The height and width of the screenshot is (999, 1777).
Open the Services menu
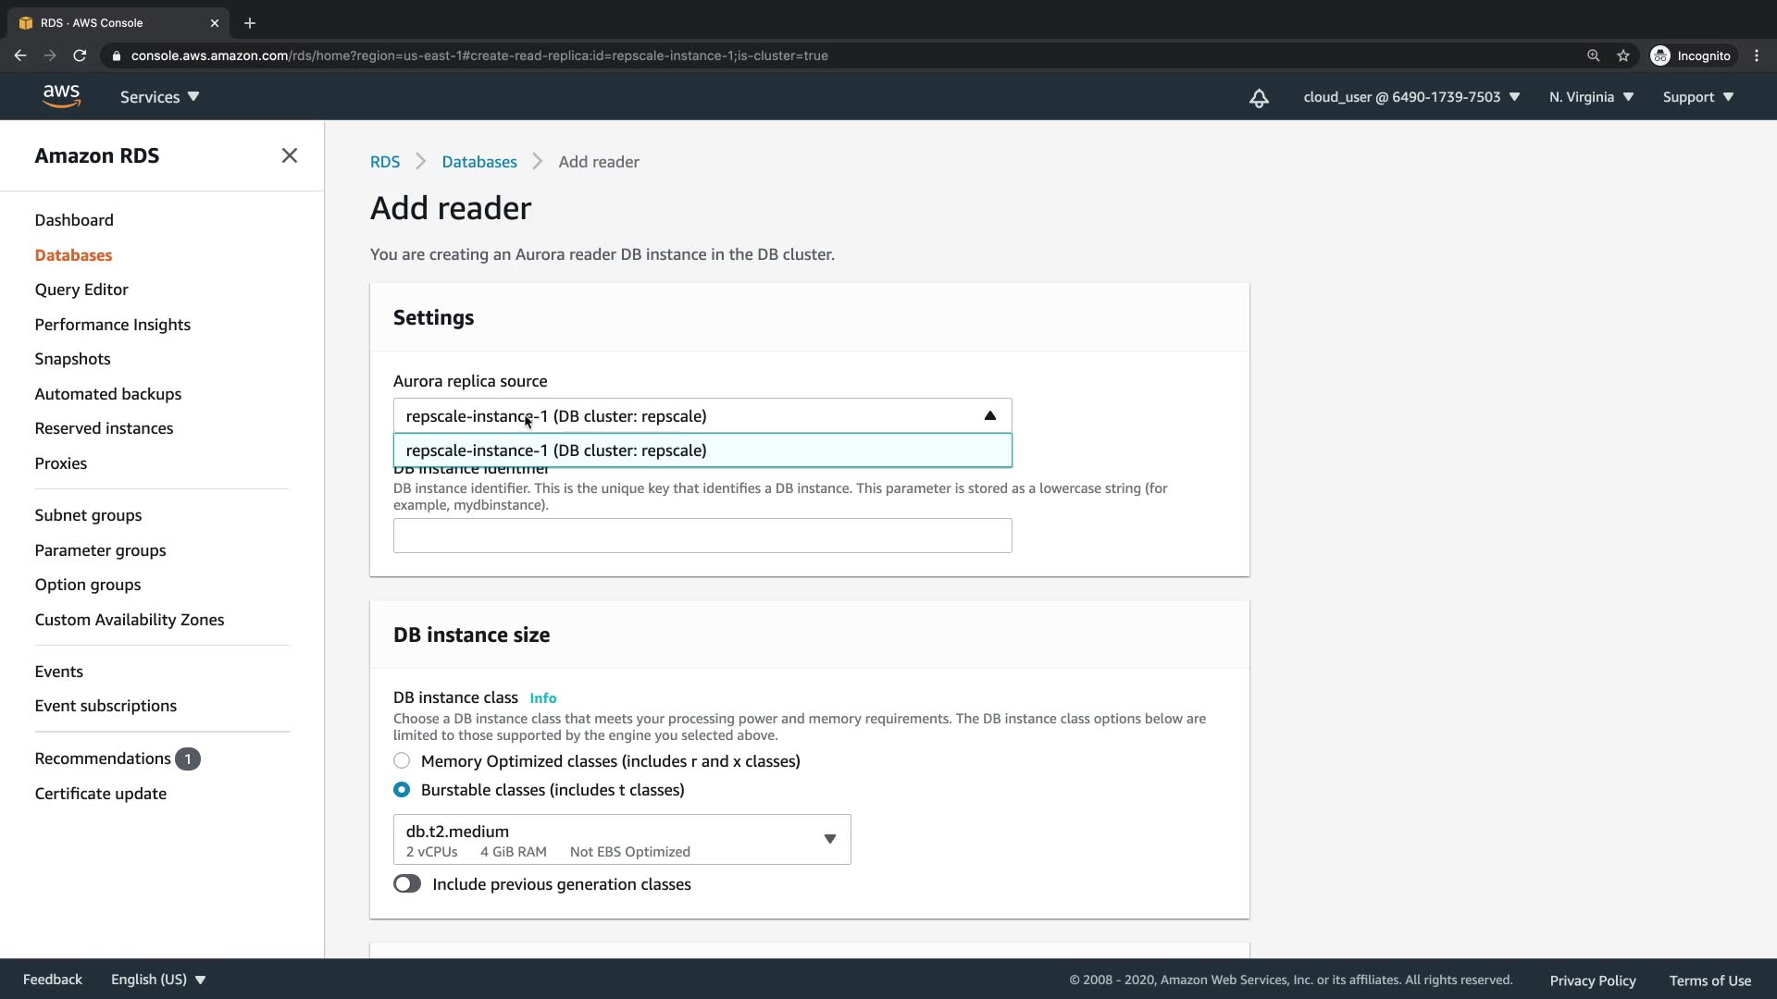pyautogui.click(x=159, y=97)
